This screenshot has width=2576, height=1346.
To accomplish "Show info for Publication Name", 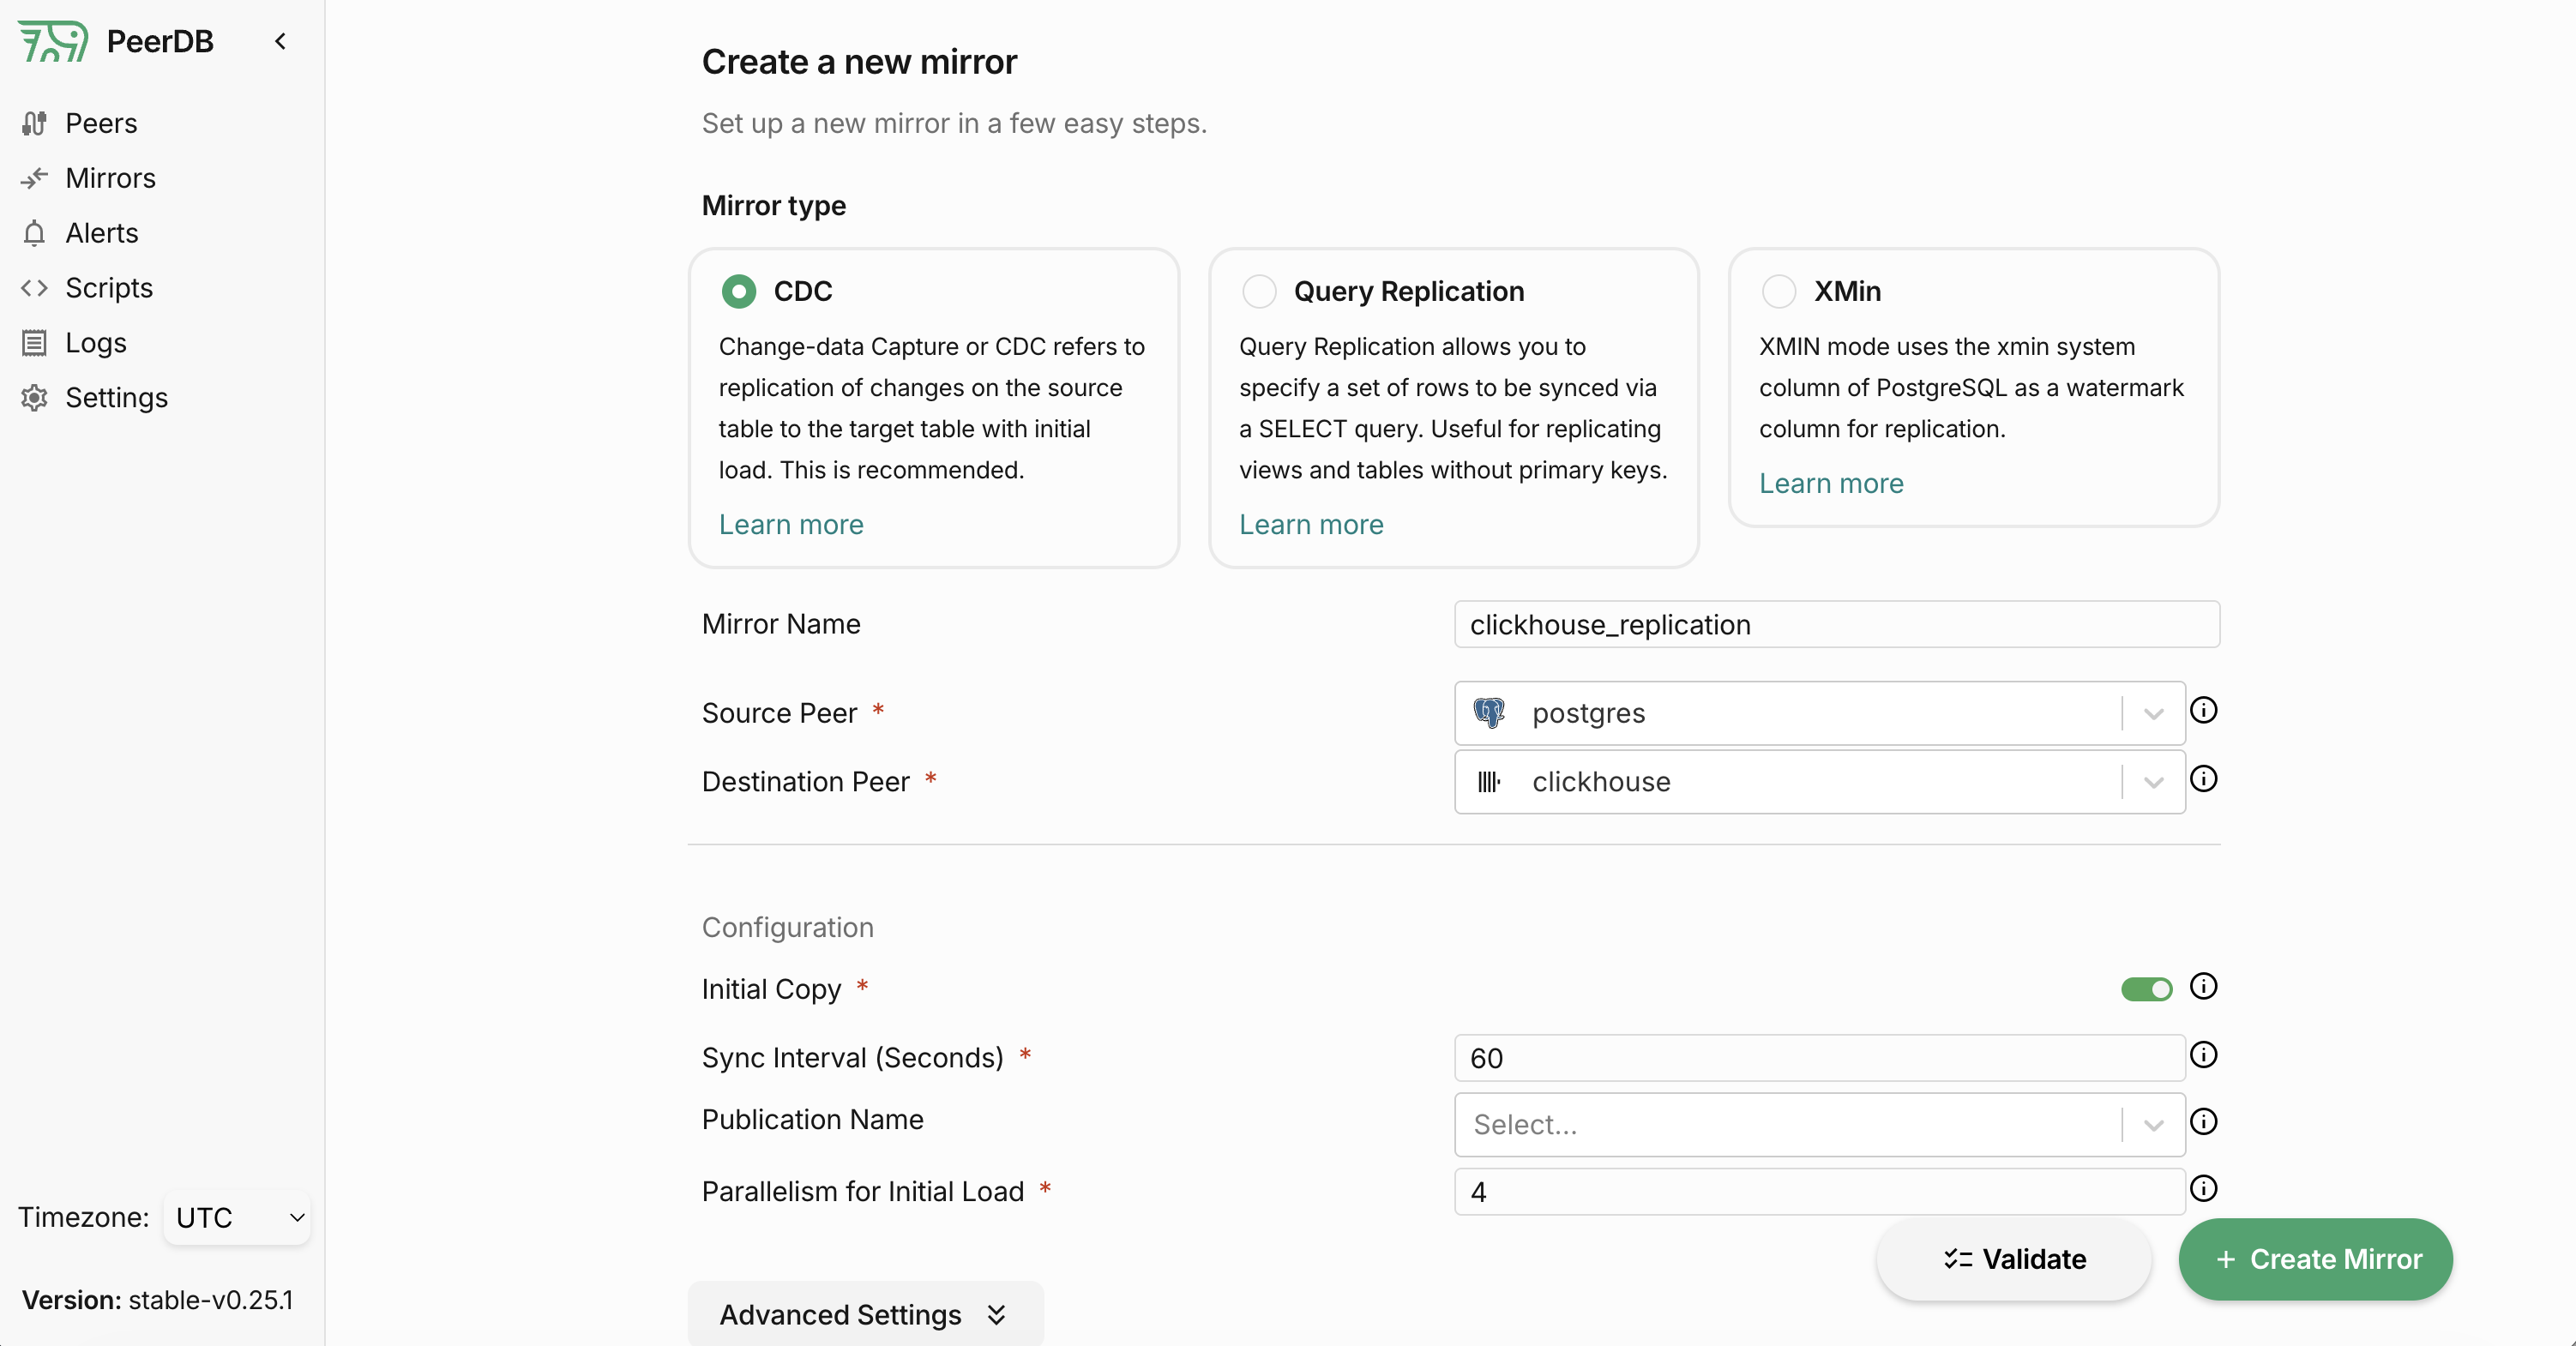I will click(x=2204, y=1121).
